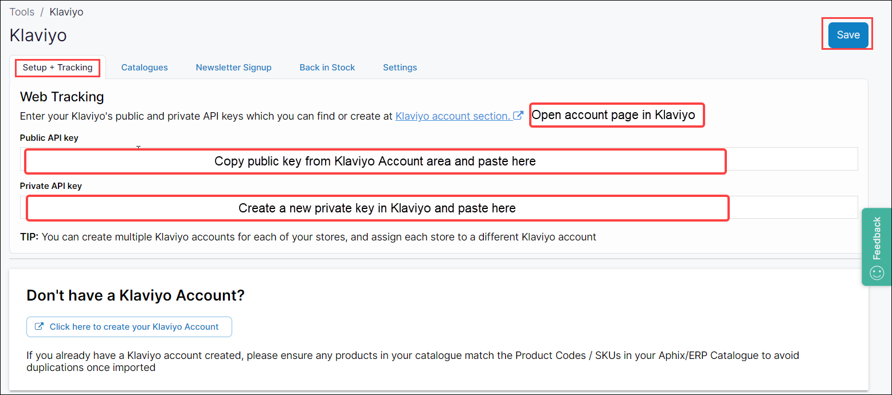Click the Private API key label
Viewport: 892px width, 395px height.
[x=50, y=186]
